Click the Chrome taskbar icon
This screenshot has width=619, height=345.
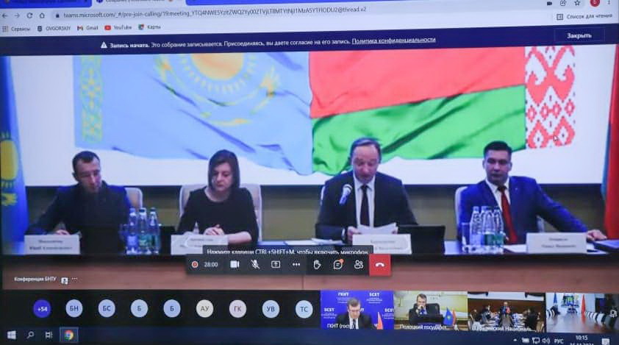tap(68, 335)
